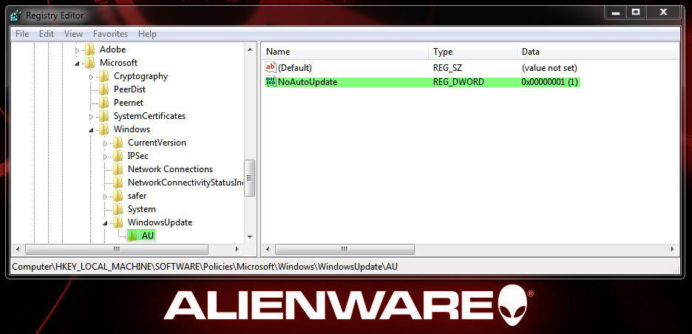
Task: Click the values pane scroll right arrow
Action: coord(673,249)
